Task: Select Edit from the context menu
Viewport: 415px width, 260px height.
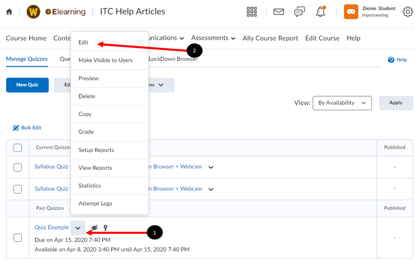Action: (x=109, y=42)
